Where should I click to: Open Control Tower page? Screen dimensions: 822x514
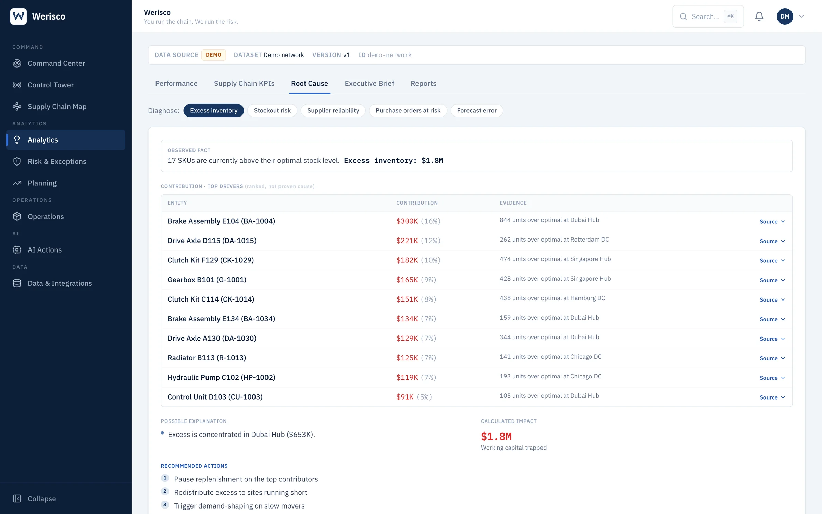point(66,85)
